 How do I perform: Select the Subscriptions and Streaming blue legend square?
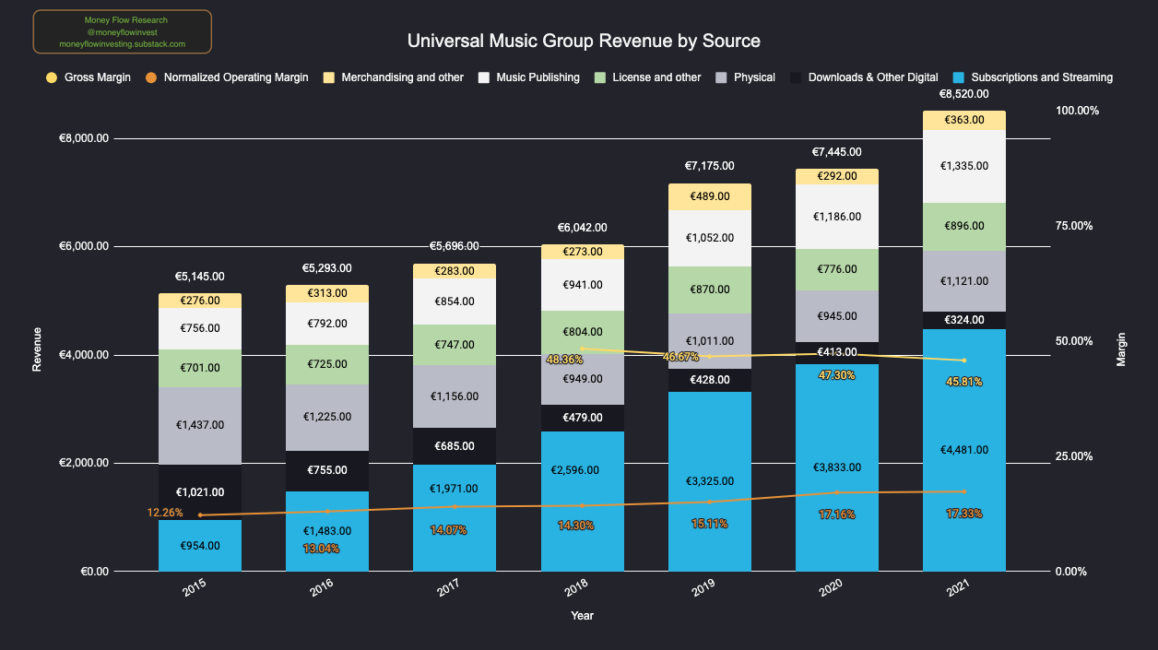pos(959,77)
